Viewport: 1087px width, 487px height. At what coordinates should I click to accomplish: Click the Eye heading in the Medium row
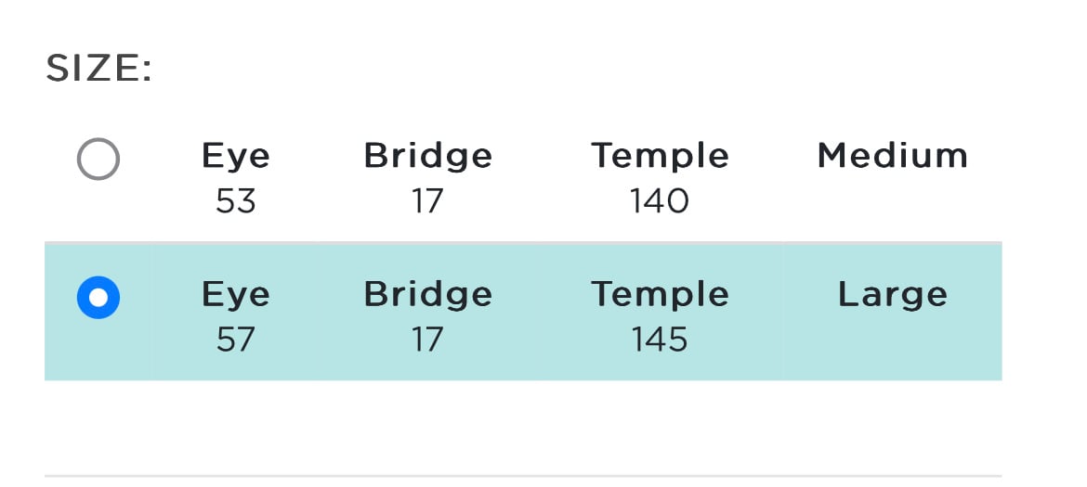tap(236, 157)
